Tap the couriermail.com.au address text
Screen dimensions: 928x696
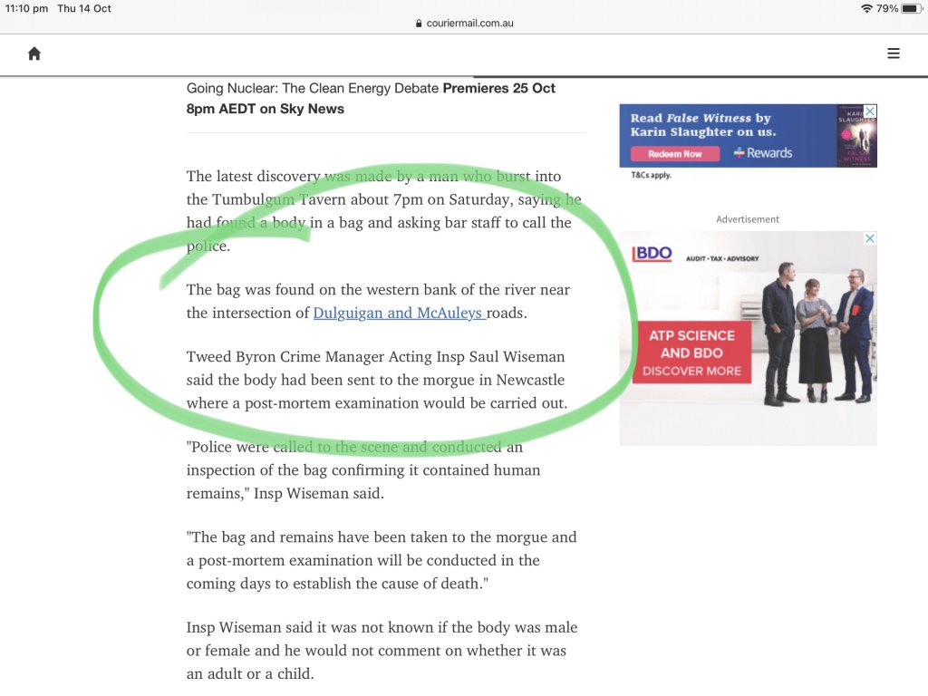(x=469, y=24)
